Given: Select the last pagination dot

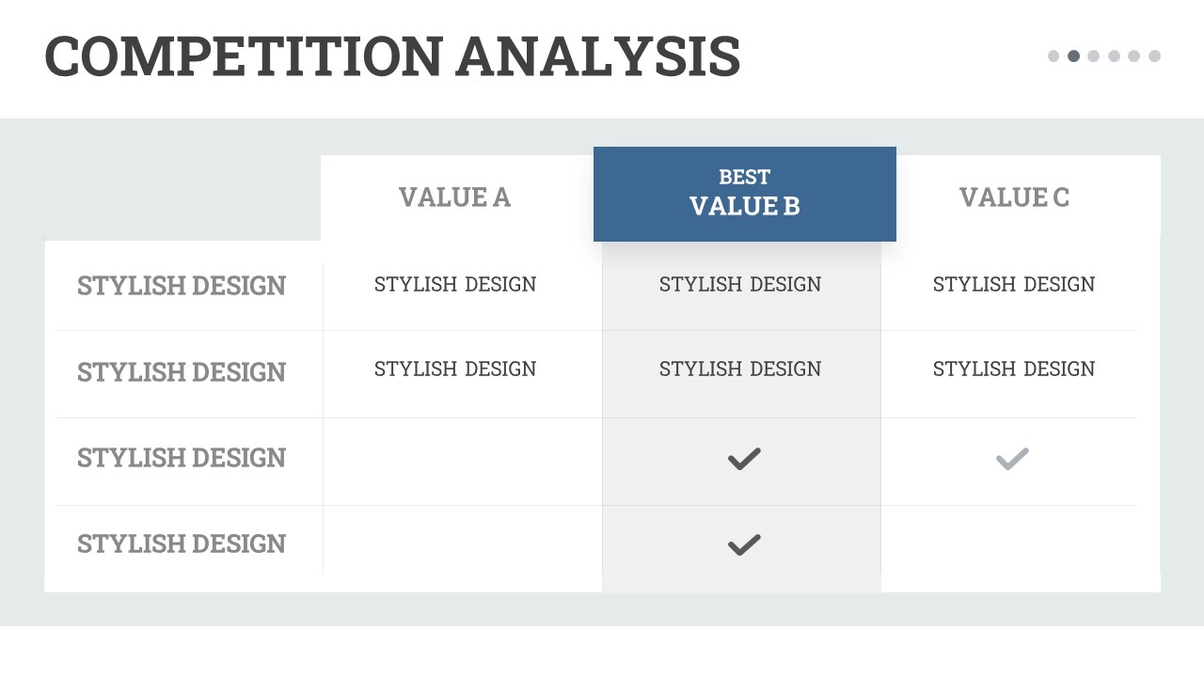Looking at the screenshot, I should 1154,56.
